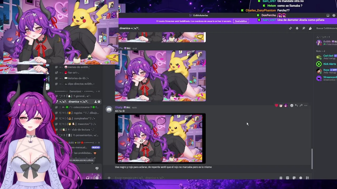The width and height of the screenshot is (337, 189).
Task: Open Evilith member in list
Action: click(x=326, y=43)
